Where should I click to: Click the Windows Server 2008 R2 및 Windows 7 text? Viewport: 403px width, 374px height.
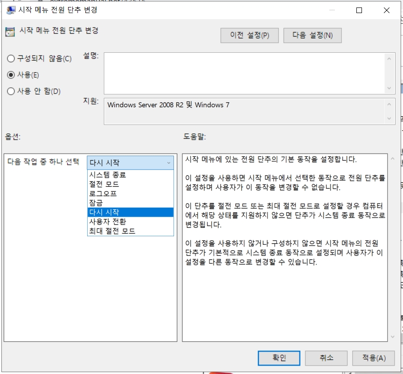coord(168,105)
